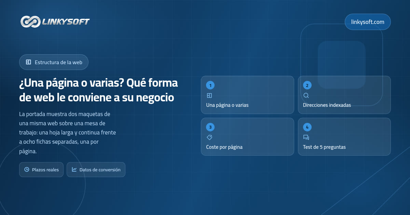Open the Test de 5 preguntas card
410x215 pixels.
pos(344,137)
